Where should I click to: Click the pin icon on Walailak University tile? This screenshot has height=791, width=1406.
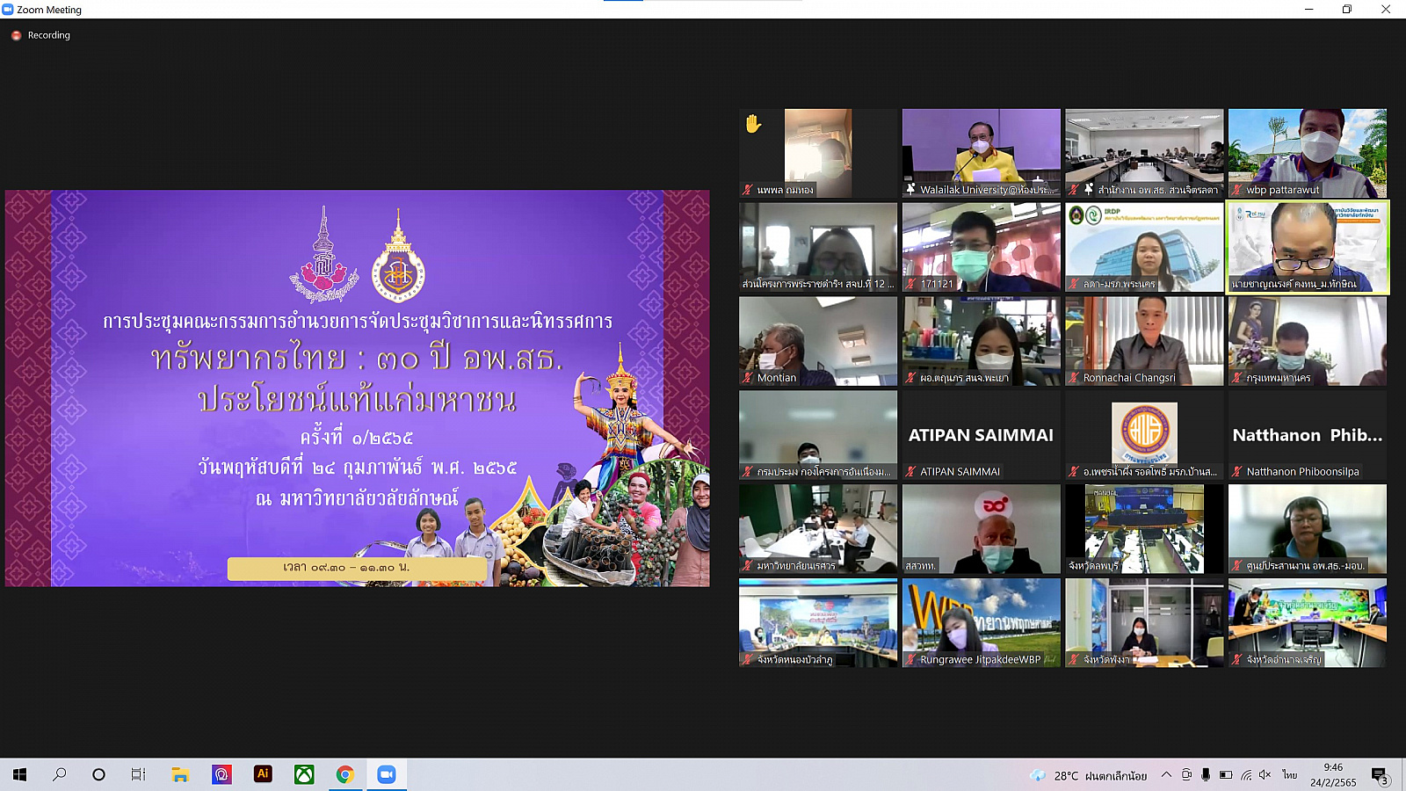point(911,190)
